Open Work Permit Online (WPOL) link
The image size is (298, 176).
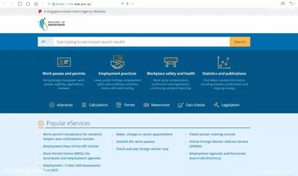(x=72, y=156)
